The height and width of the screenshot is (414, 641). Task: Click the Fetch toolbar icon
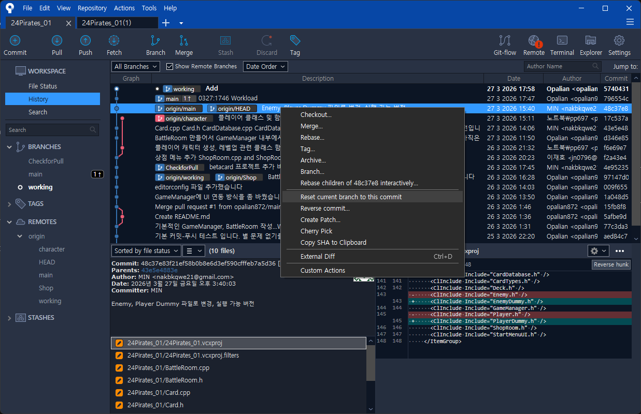(114, 41)
